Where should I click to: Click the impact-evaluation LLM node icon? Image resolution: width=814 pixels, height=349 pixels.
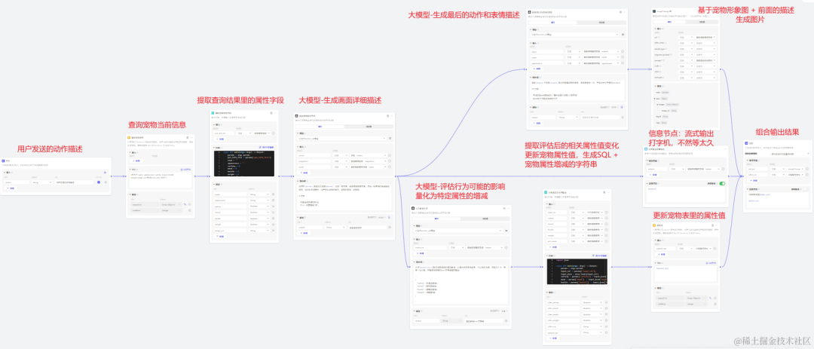[413, 208]
